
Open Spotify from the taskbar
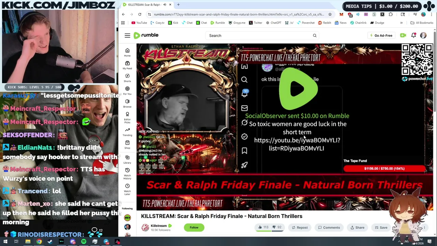point(84,242)
